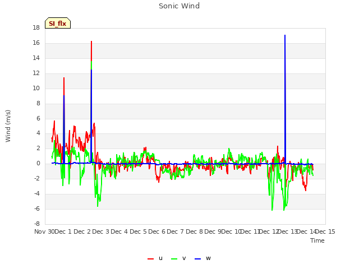Click the -4 y-axis tick label
359x269 pixels.
[x=37, y=194]
